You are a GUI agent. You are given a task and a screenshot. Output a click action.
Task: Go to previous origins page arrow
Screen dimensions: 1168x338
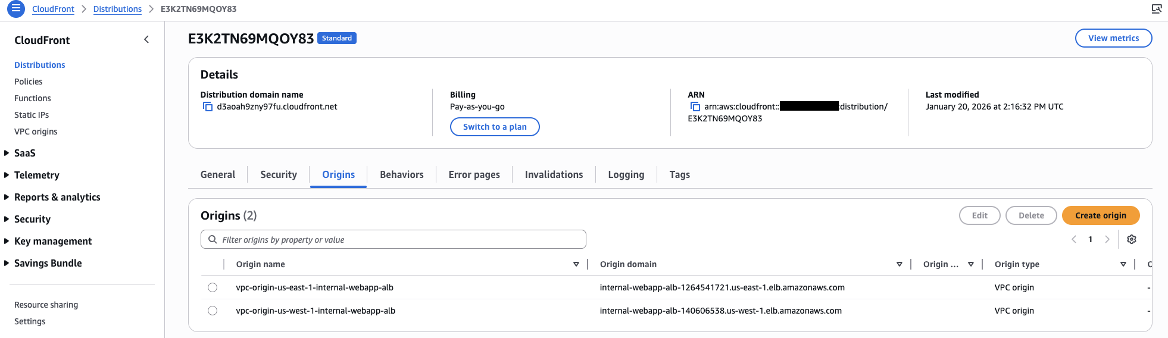pyautogui.click(x=1074, y=239)
